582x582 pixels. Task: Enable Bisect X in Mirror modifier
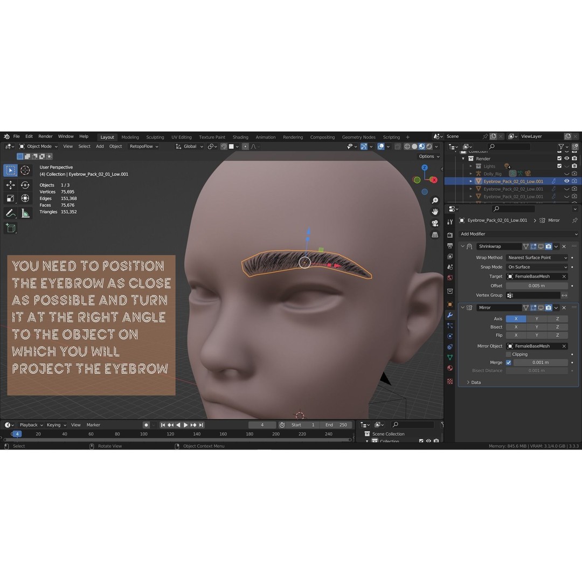(516, 327)
